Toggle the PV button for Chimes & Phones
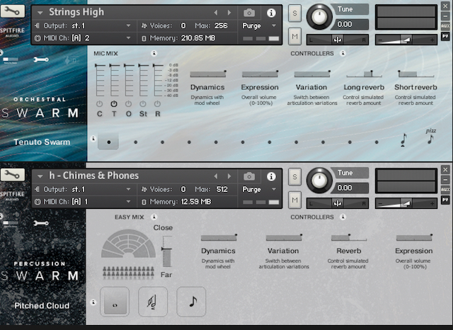The height and width of the screenshot is (330, 453). click(445, 200)
